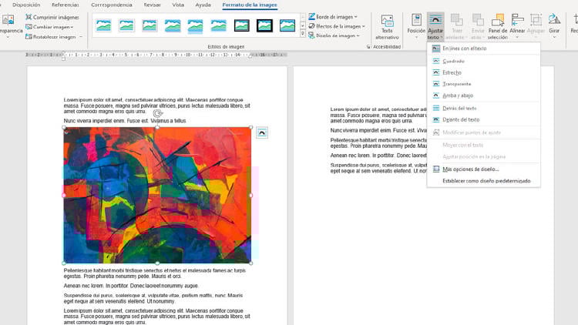Click the Comprimir imágenes icon
Viewport: 578px width, 325px height.
pos(29,17)
